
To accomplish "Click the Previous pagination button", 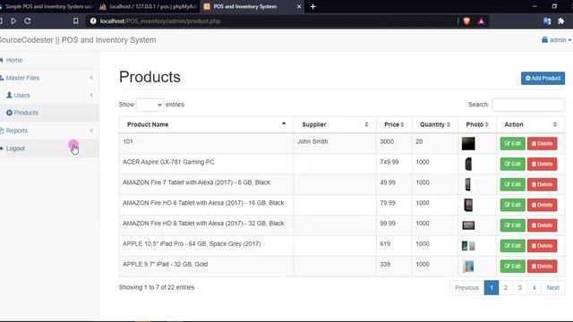I will (x=466, y=288).
